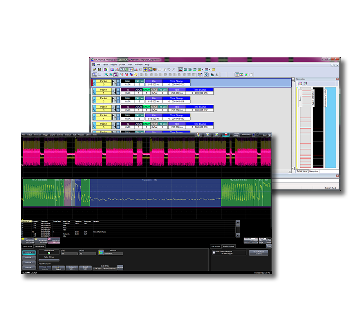Click the decode table vertical scrollbar
361x333 pixels.
(237, 229)
